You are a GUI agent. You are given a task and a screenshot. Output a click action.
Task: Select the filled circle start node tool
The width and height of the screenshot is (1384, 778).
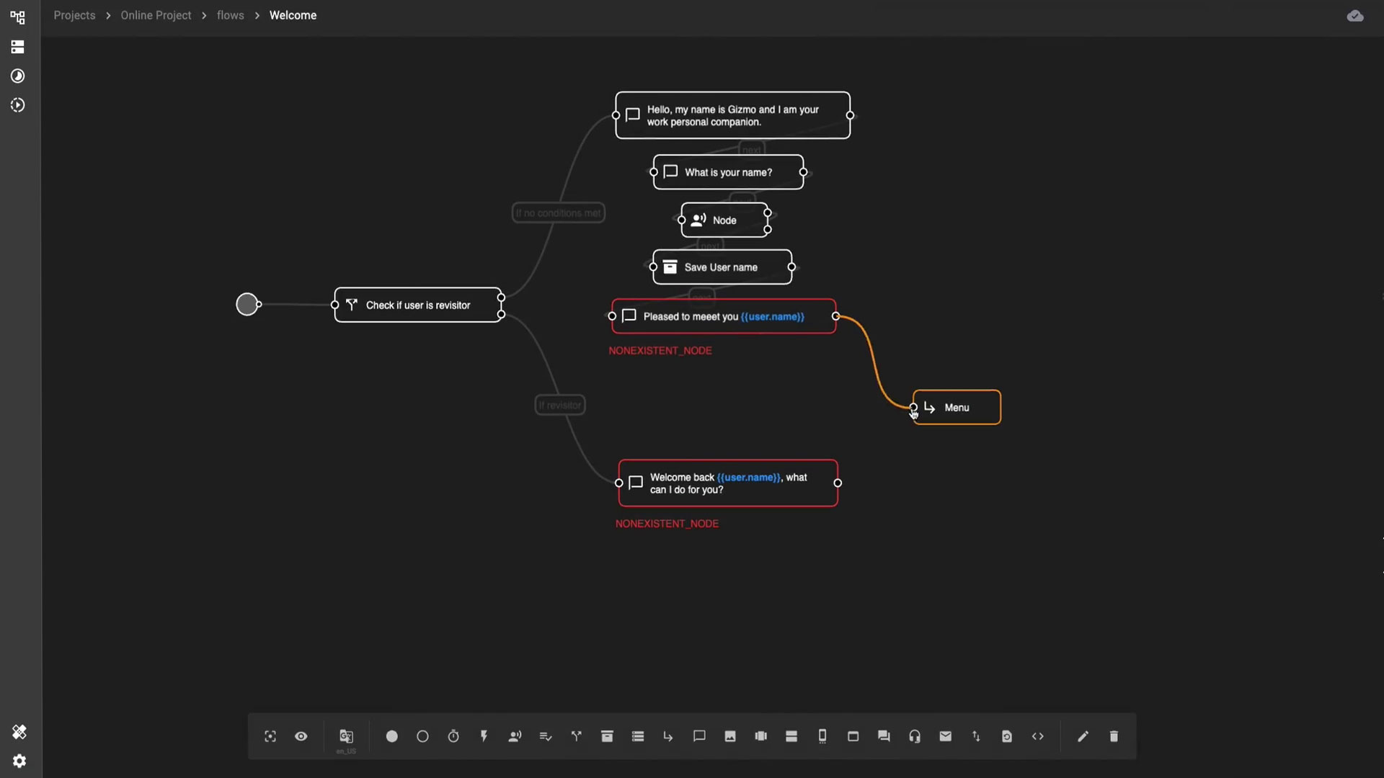coord(392,736)
